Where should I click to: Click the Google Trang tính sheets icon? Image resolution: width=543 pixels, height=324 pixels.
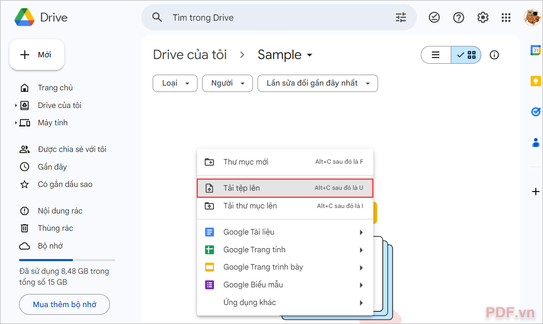coord(209,250)
